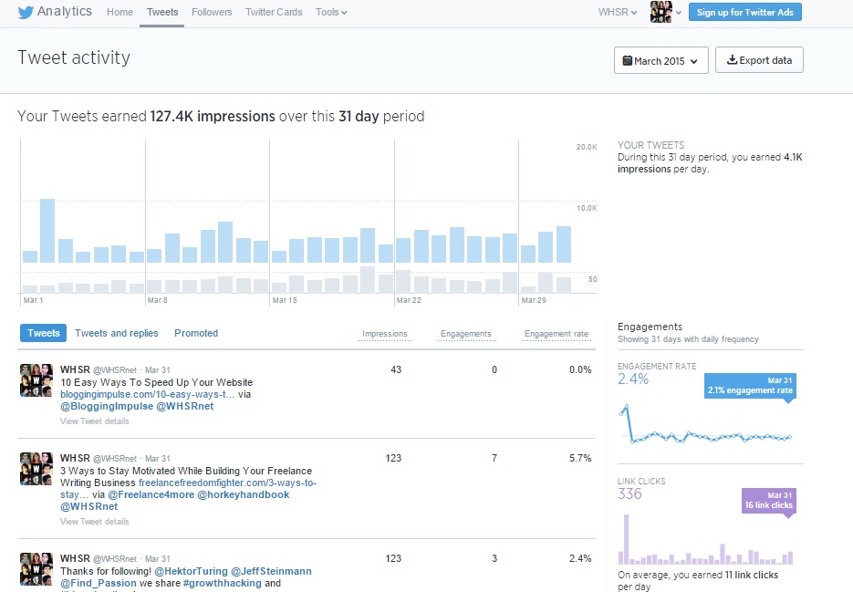853x592 pixels.
Task: Click the @Freelance4more mention
Action: pyautogui.click(x=143, y=494)
